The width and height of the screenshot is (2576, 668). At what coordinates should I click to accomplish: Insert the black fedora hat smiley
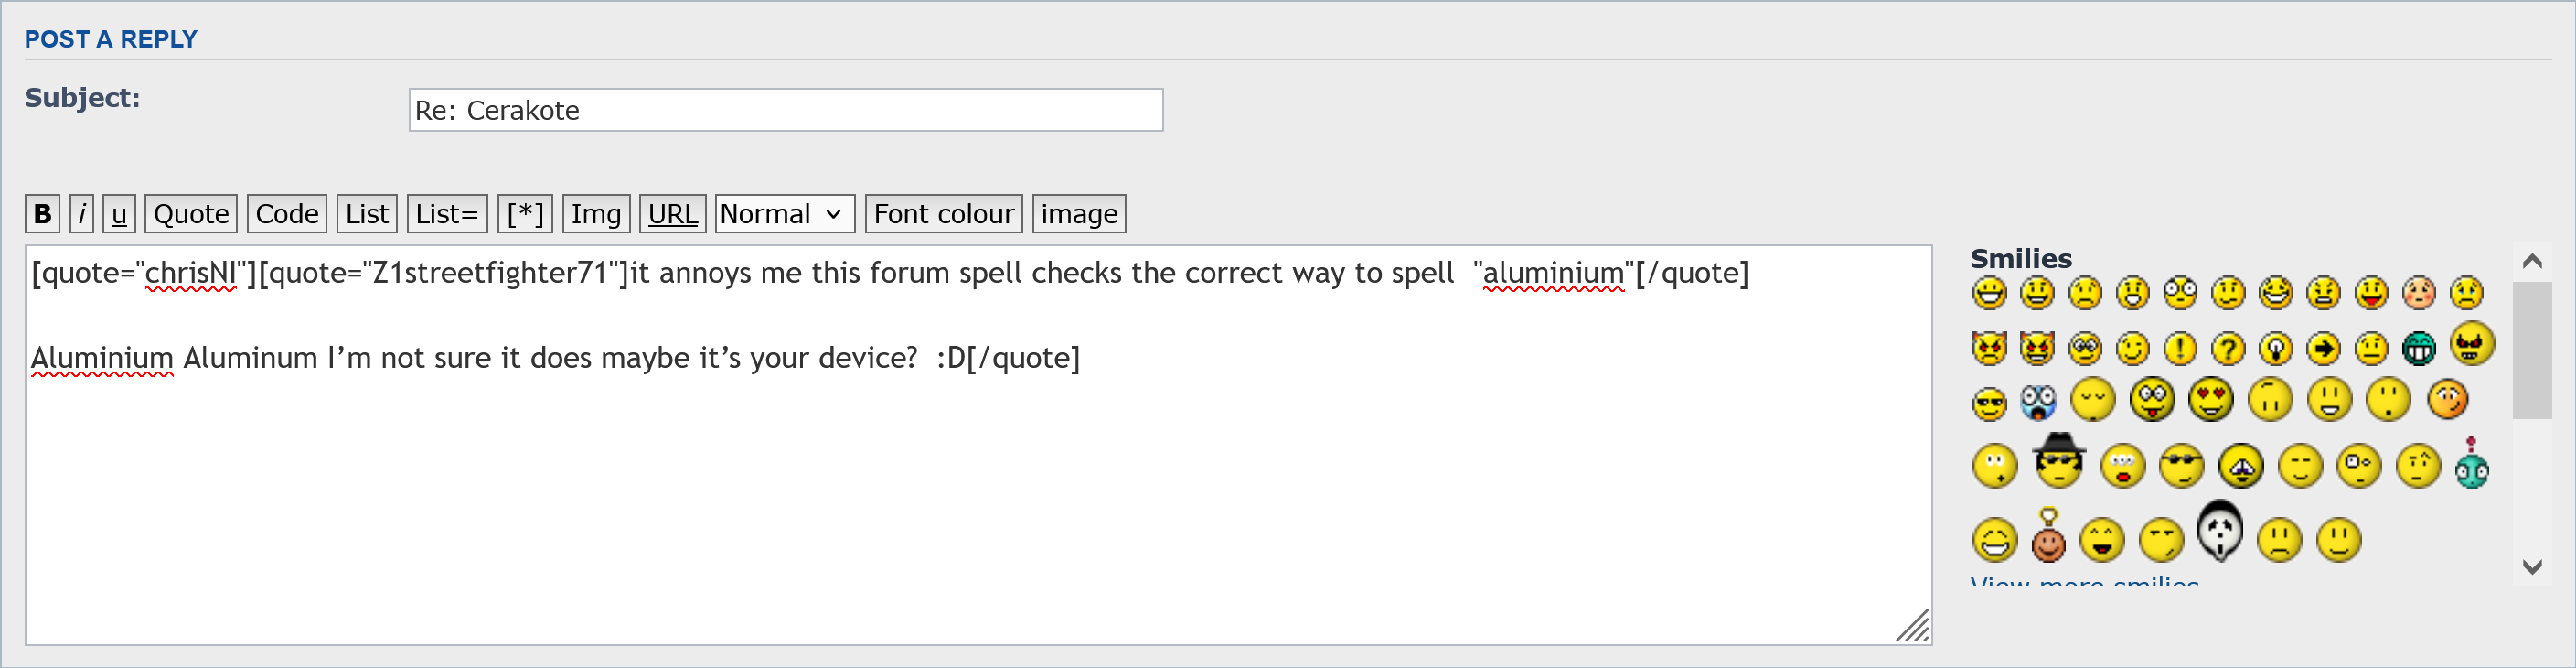click(2059, 461)
